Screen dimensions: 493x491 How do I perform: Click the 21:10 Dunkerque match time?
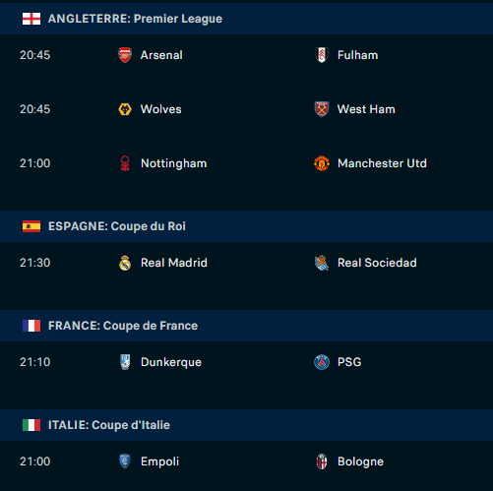35,362
